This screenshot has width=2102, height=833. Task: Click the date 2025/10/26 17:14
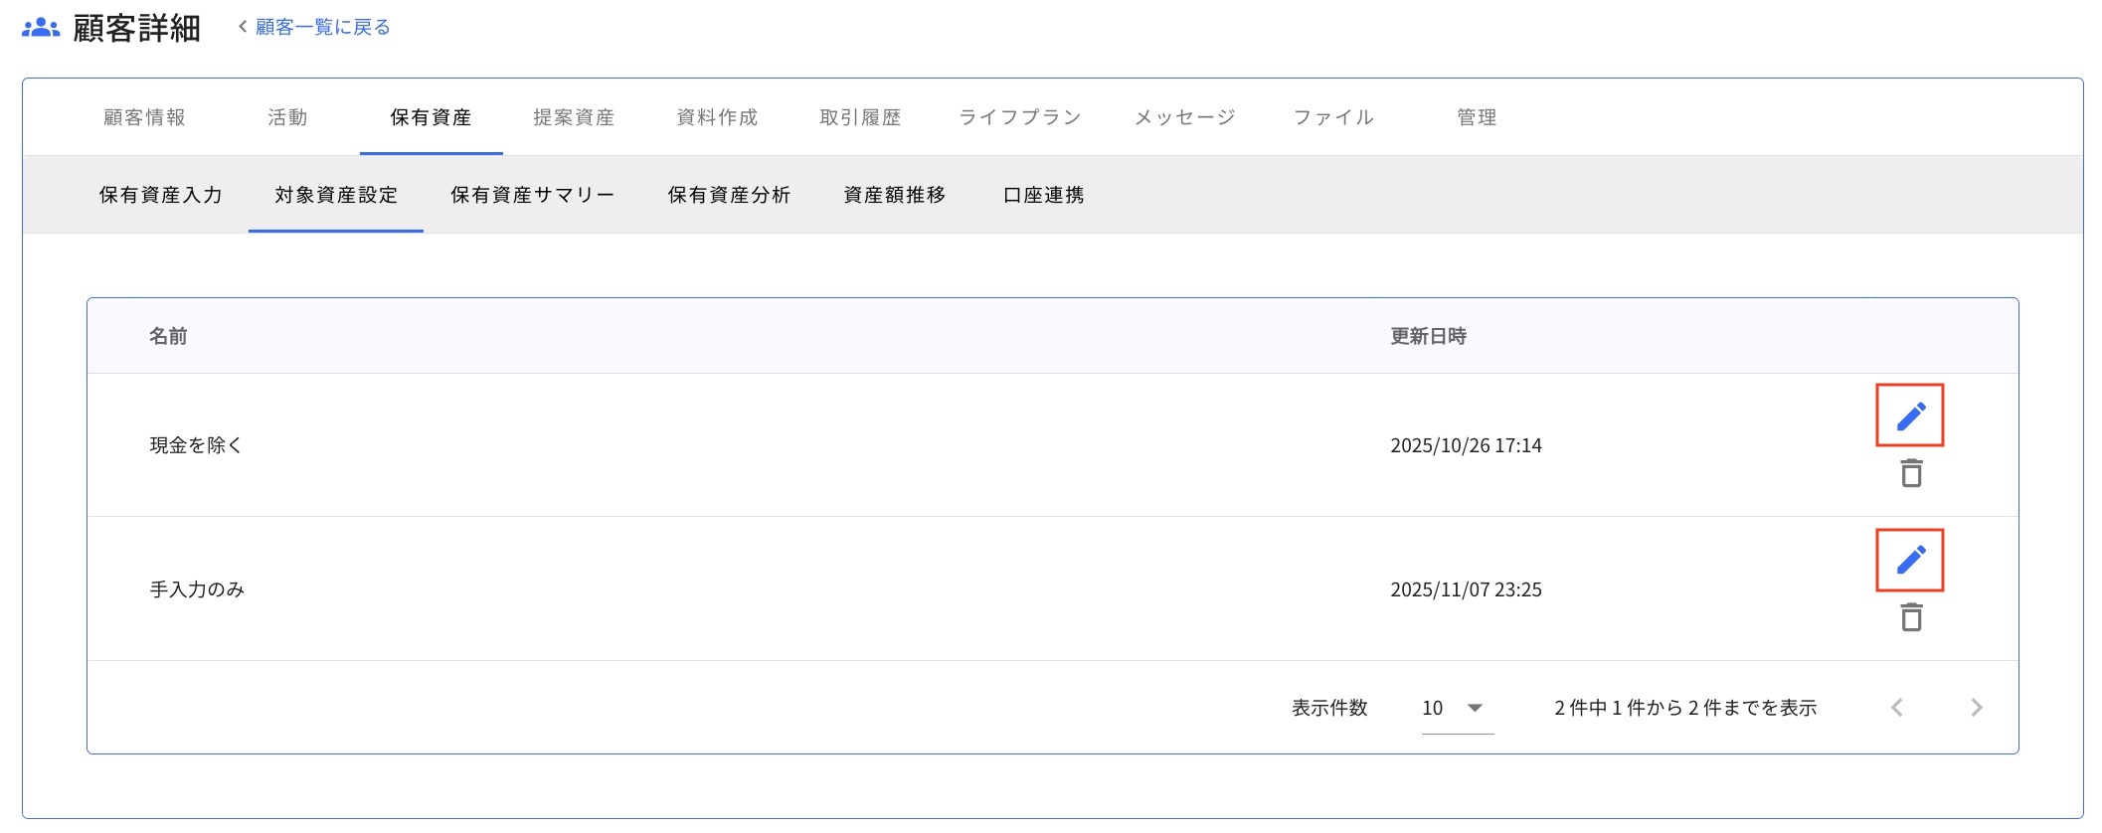pyautogui.click(x=1466, y=445)
